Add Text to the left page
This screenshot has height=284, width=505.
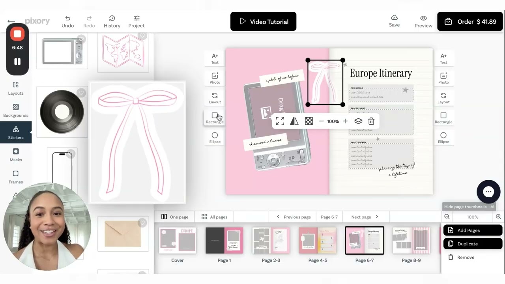[215, 58]
